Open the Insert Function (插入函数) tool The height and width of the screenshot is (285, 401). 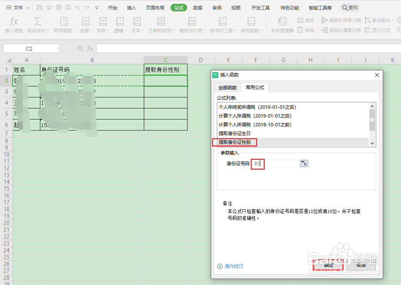coord(14,25)
